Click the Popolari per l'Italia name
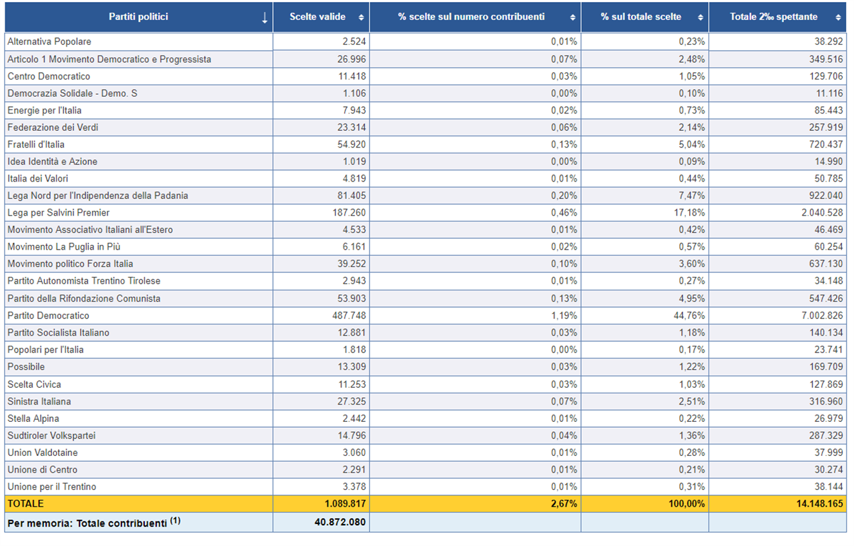 (x=45, y=350)
